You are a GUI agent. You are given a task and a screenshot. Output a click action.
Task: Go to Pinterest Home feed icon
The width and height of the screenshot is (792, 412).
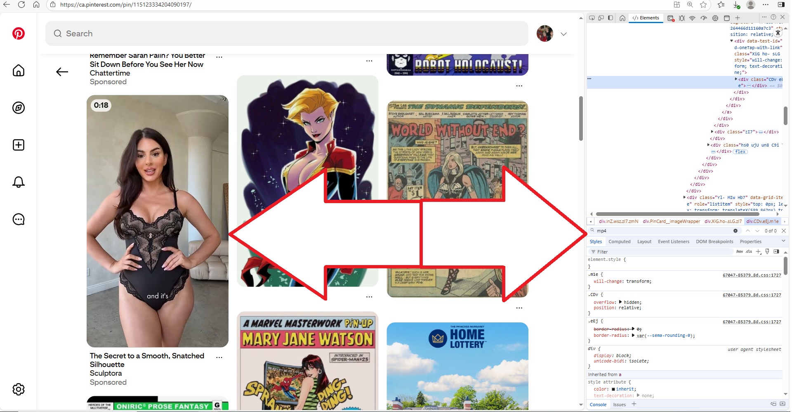pos(19,71)
